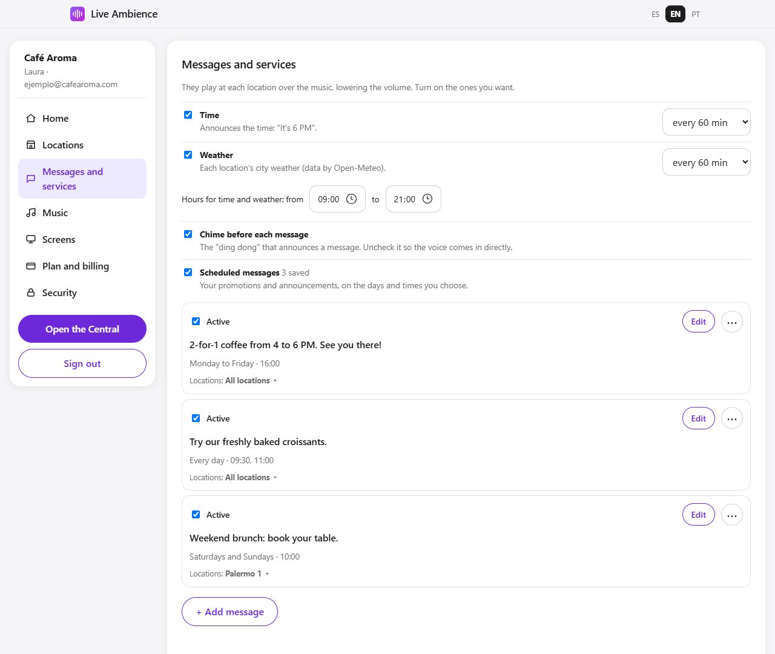
Task: Open more options for 2-for-1 coffee message
Action: 732,322
